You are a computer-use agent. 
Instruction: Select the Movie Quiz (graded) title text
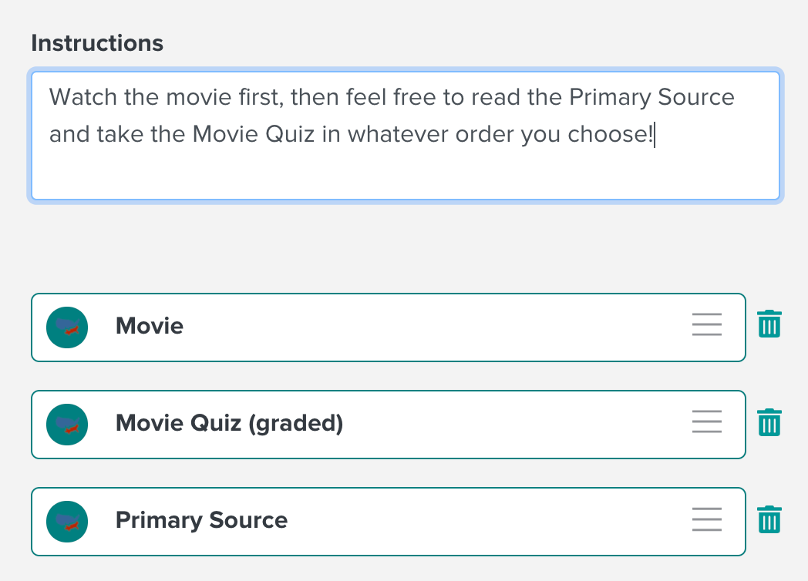pos(229,423)
